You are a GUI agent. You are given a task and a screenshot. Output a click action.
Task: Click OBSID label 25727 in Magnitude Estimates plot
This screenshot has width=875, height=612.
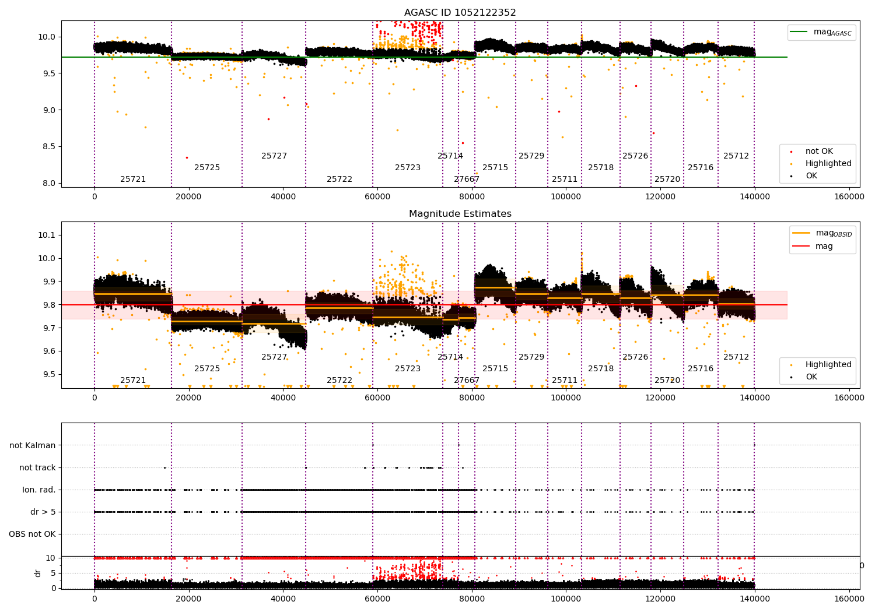[274, 357]
